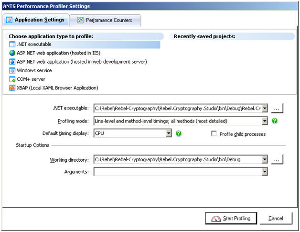Browse for the Working directory
Image resolution: width=300 pixels, height=232 pixels.
coord(277,159)
